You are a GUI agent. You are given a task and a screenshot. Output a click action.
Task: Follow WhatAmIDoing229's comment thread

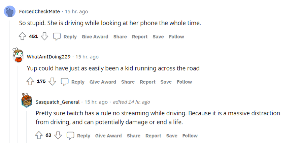(x=184, y=82)
